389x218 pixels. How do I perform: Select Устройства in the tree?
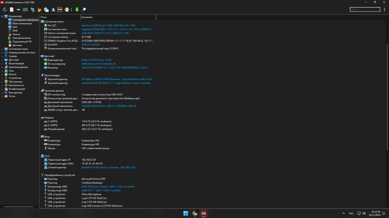(15, 78)
